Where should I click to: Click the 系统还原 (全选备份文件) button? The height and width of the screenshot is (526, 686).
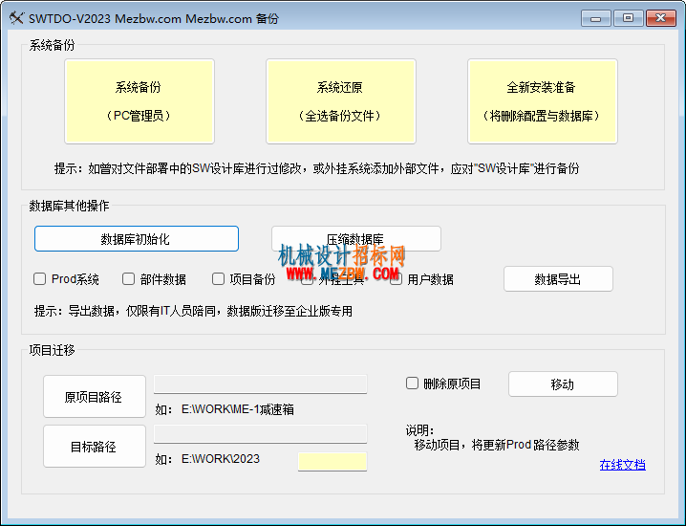tap(341, 101)
